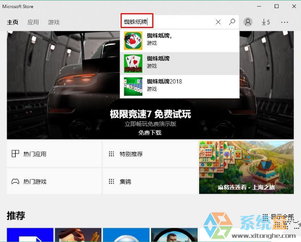Click the dotted grid icon beside 特别推荐
This screenshot has height=242, width=301.
click(111, 154)
